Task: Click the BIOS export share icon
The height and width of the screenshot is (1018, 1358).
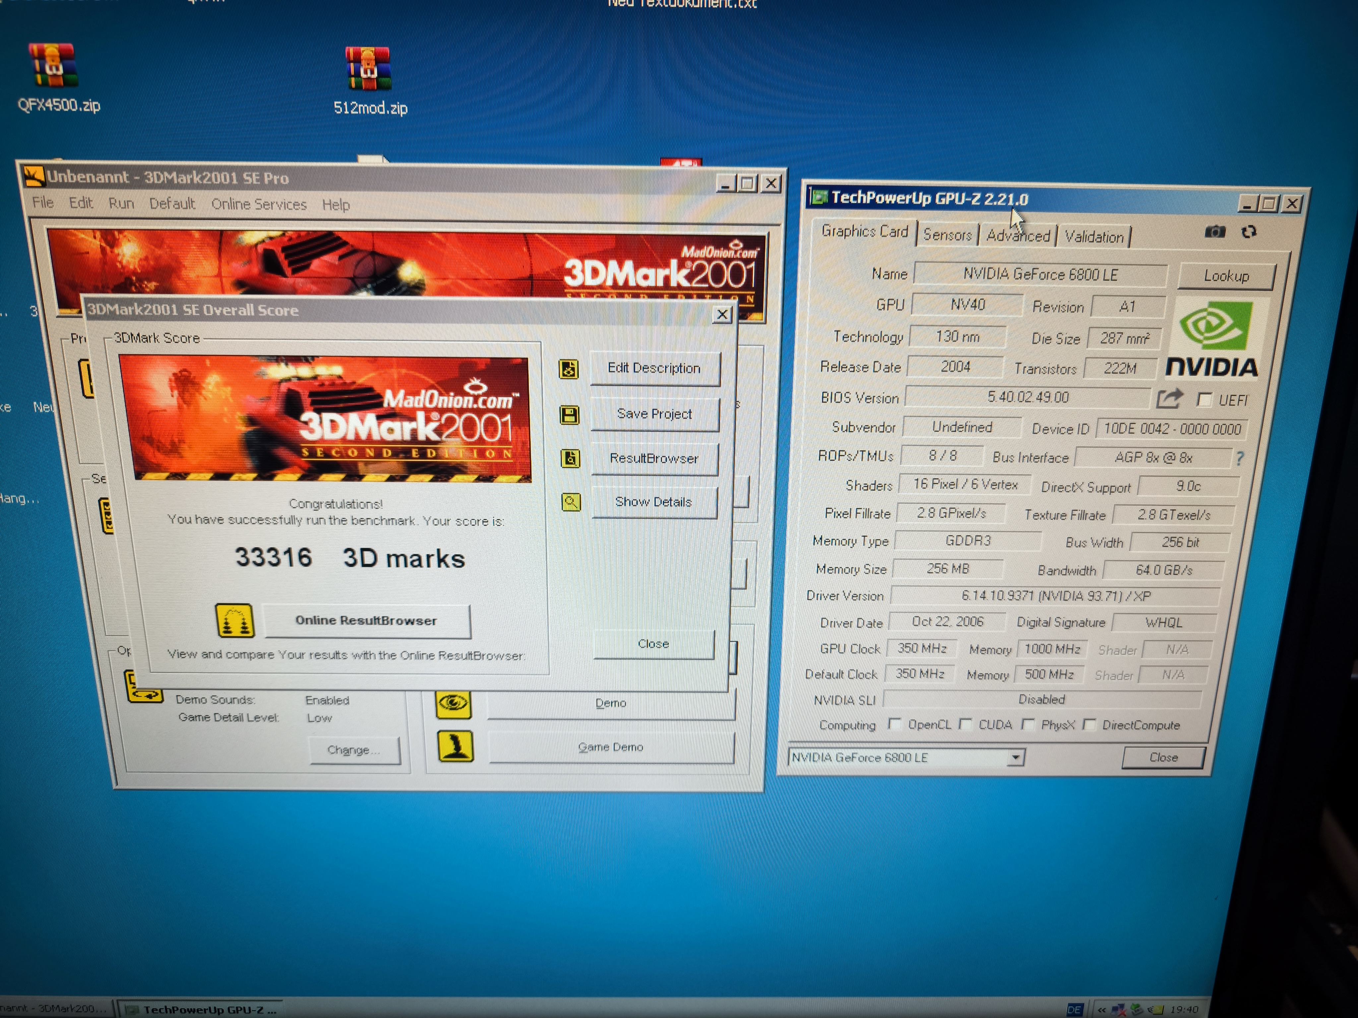Action: [1169, 399]
